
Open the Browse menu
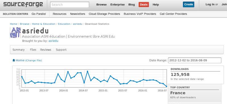coord(101,5)
